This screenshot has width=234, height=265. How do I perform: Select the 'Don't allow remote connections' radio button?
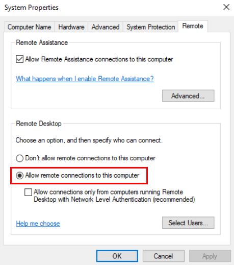point(19,158)
